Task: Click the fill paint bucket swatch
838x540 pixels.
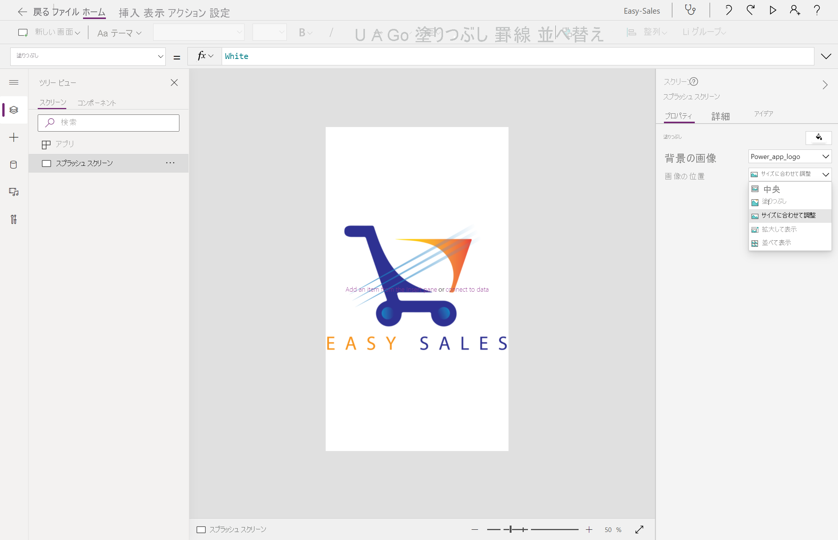Action: 819,138
